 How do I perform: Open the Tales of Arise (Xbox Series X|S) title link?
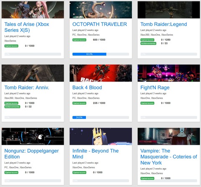tap(27, 27)
